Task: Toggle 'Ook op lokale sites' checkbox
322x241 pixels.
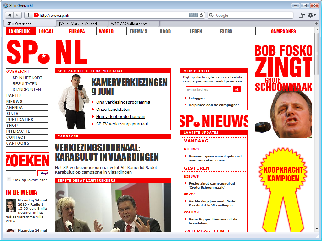Action: [x=9, y=179]
